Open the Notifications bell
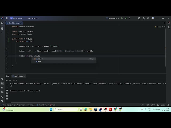This screenshot has height=128, width=171. pyautogui.click(x=169, y=23)
